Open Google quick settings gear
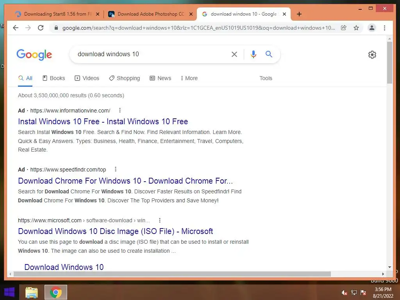Image resolution: width=400 pixels, height=300 pixels. point(372,55)
